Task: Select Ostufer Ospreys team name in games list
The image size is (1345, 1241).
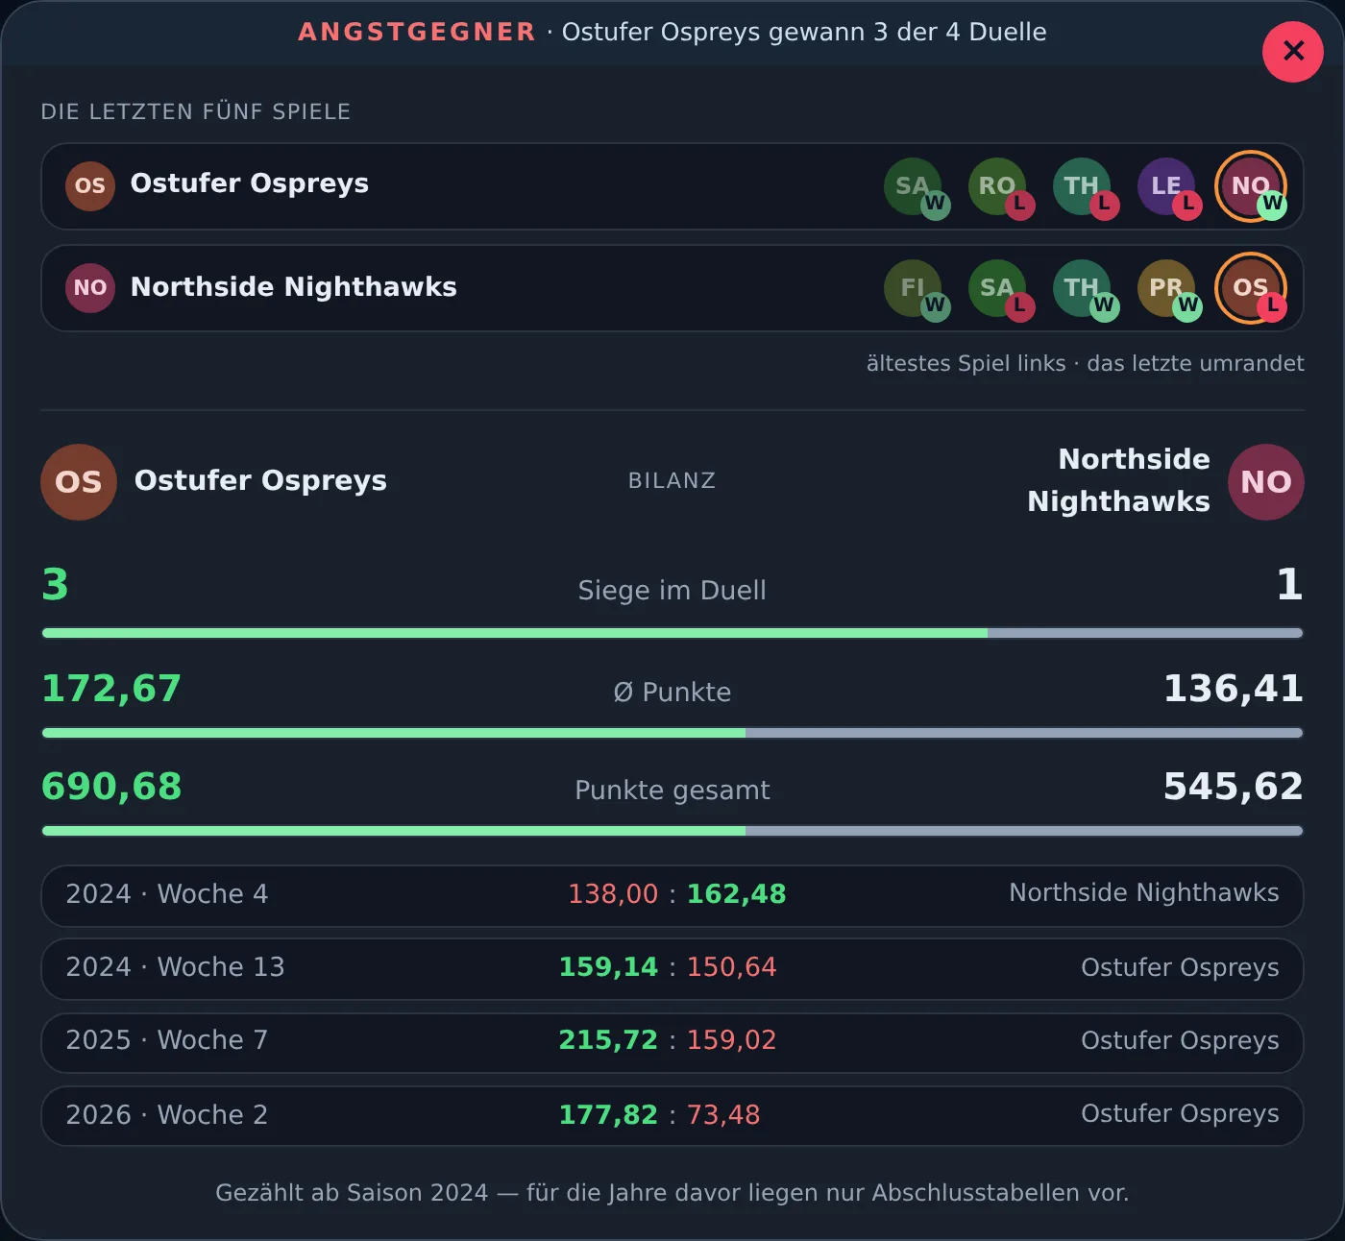Action: click(x=250, y=183)
